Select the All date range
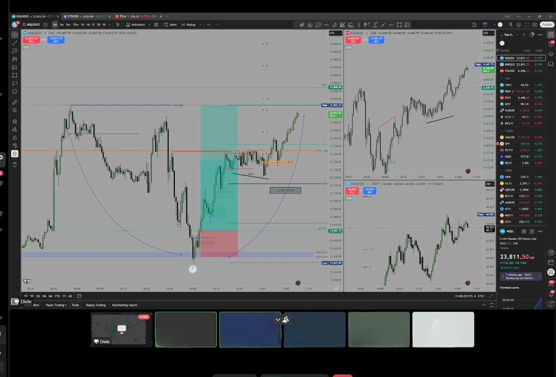The image size is (556, 377). (x=70, y=296)
